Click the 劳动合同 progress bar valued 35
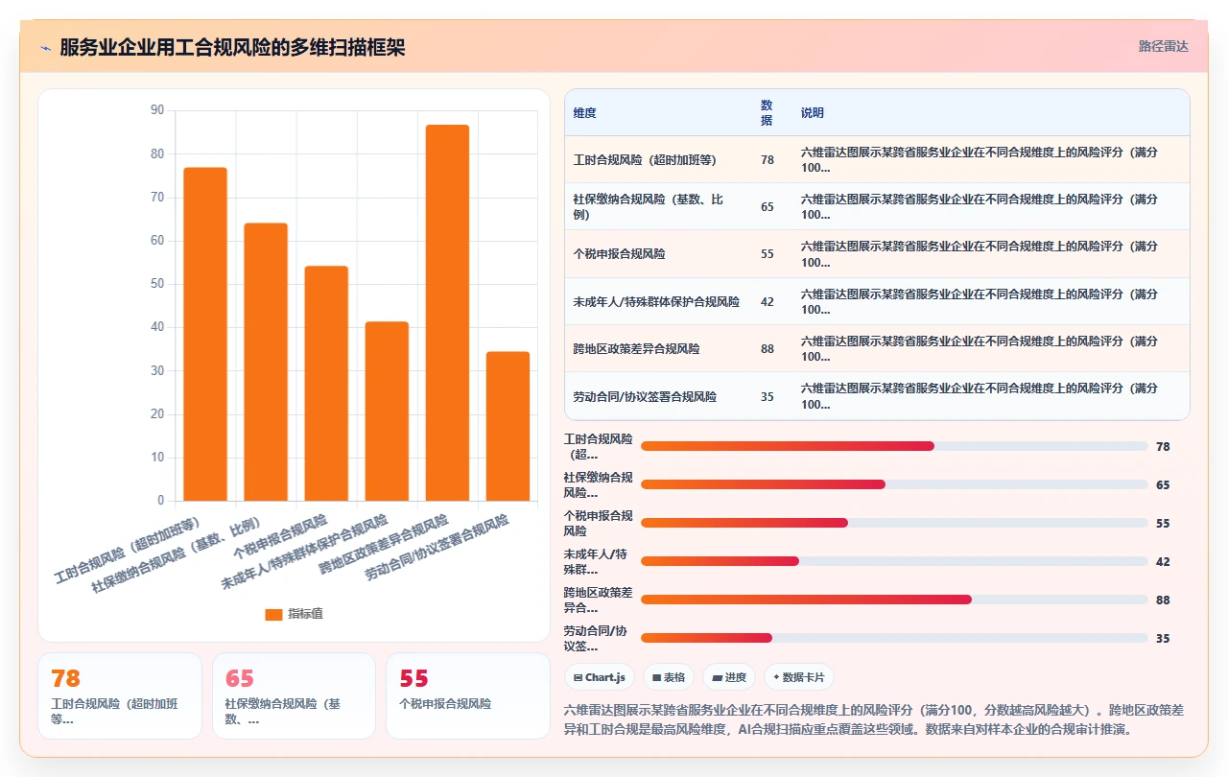 click(x=894, y=638)
